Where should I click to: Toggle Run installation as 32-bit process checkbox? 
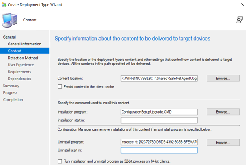(x=60, y=161)
